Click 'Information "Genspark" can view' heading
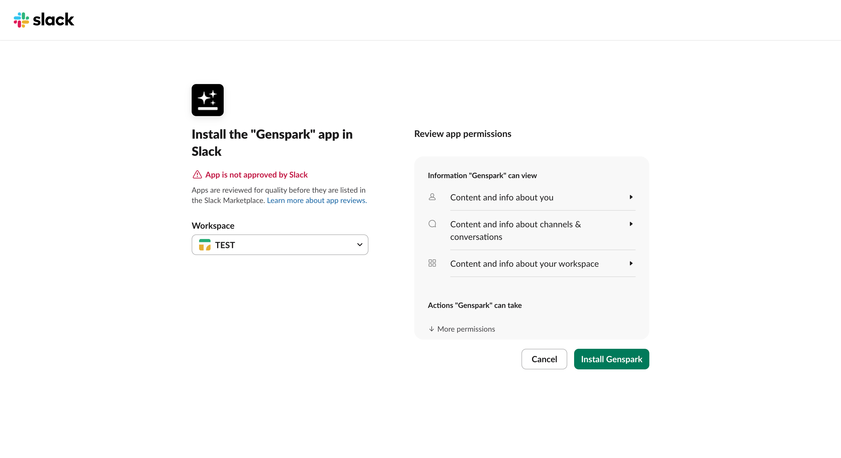This screenshot has height=458, width=841. (482, 175)
